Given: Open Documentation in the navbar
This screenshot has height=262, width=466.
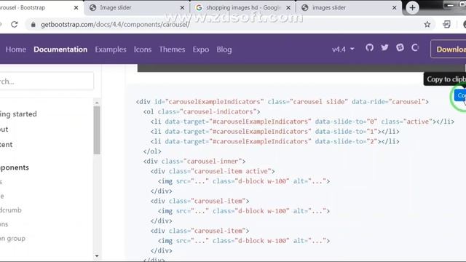Looking at the screenshot, I should pos(60,49).
